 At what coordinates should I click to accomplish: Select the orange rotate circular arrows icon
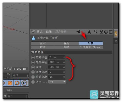[x=17, y=83]
